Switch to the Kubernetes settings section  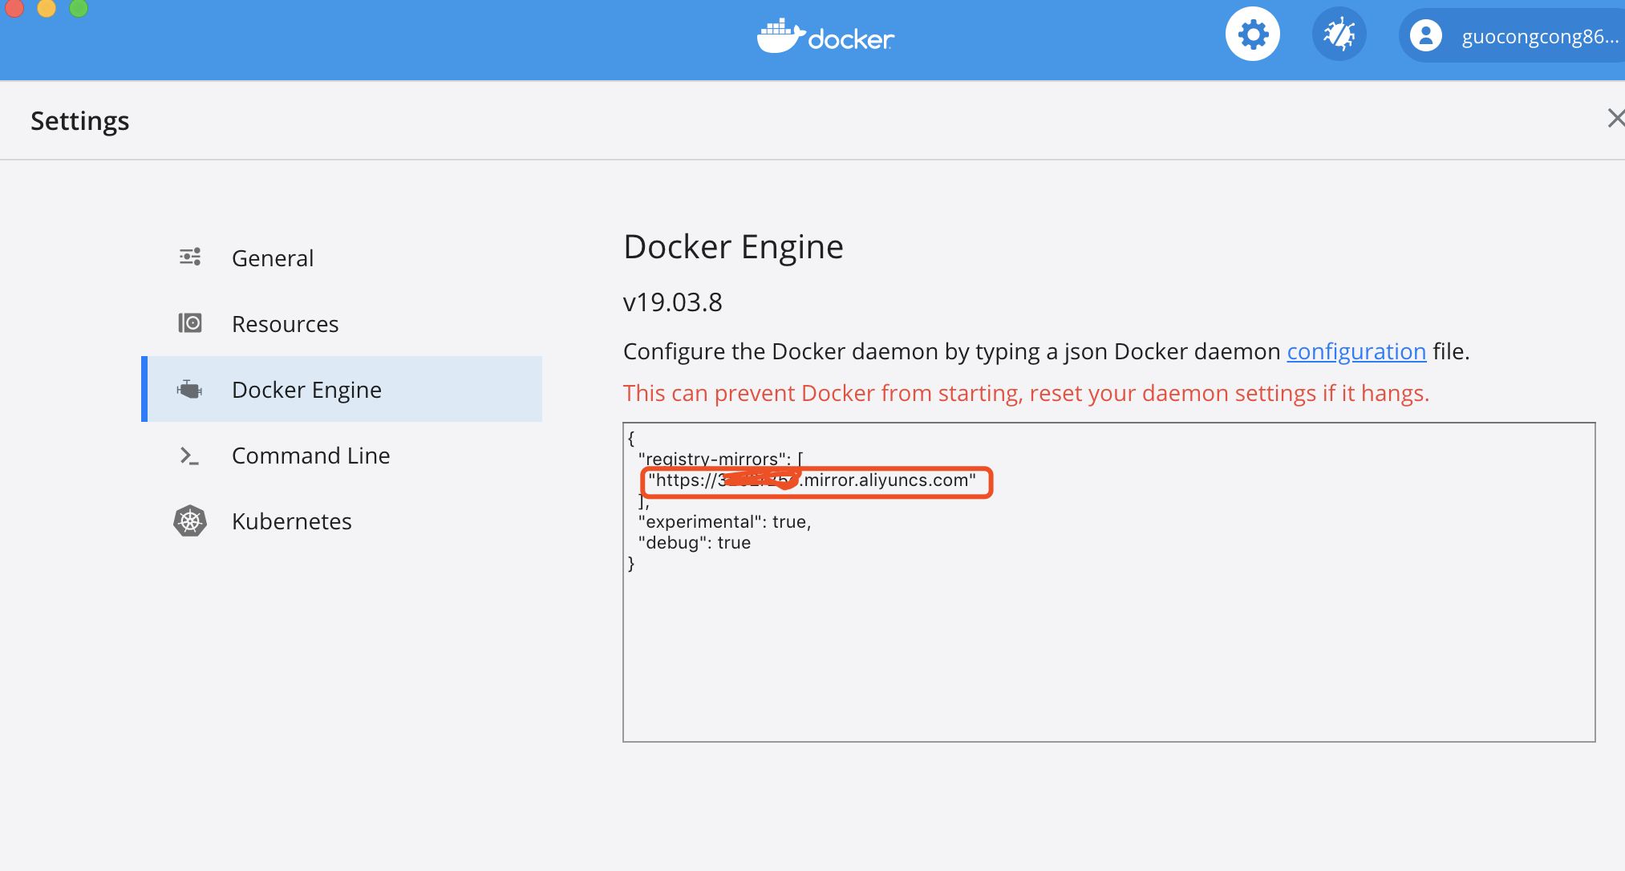pos(291,521)
